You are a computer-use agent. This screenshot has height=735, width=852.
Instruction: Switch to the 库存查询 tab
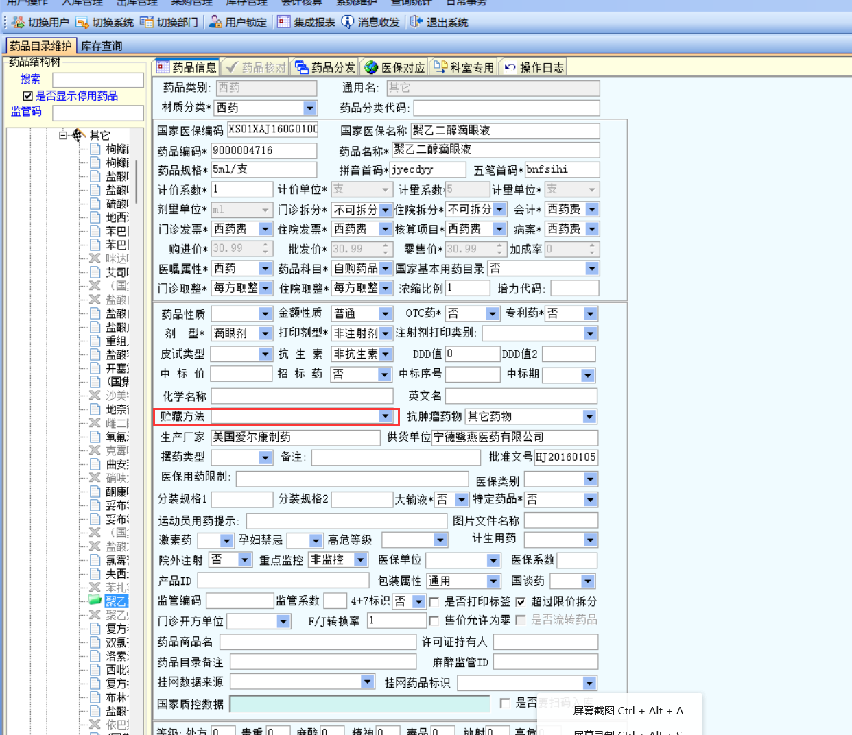coord(102,46)
